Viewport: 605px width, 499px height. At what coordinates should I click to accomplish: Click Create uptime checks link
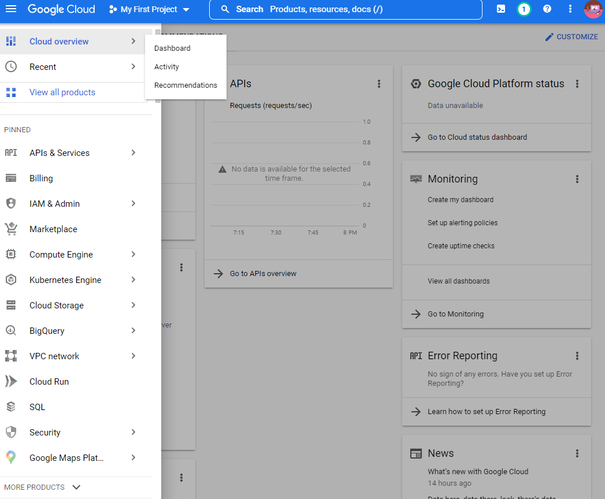click(461, 246)
